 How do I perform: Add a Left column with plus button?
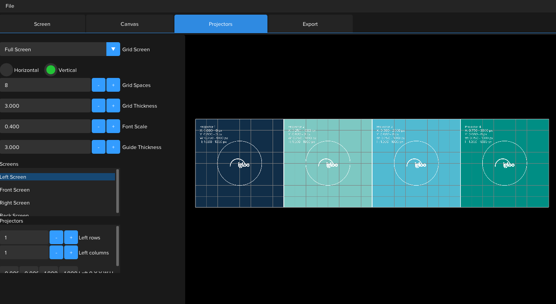coord(71,253)
